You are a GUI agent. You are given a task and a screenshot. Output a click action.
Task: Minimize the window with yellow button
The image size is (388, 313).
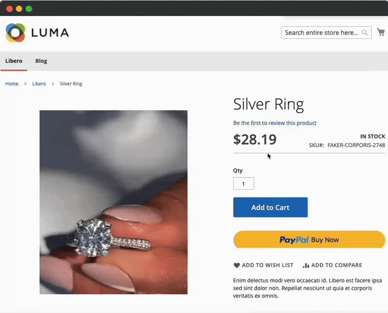tap(19, 8)
